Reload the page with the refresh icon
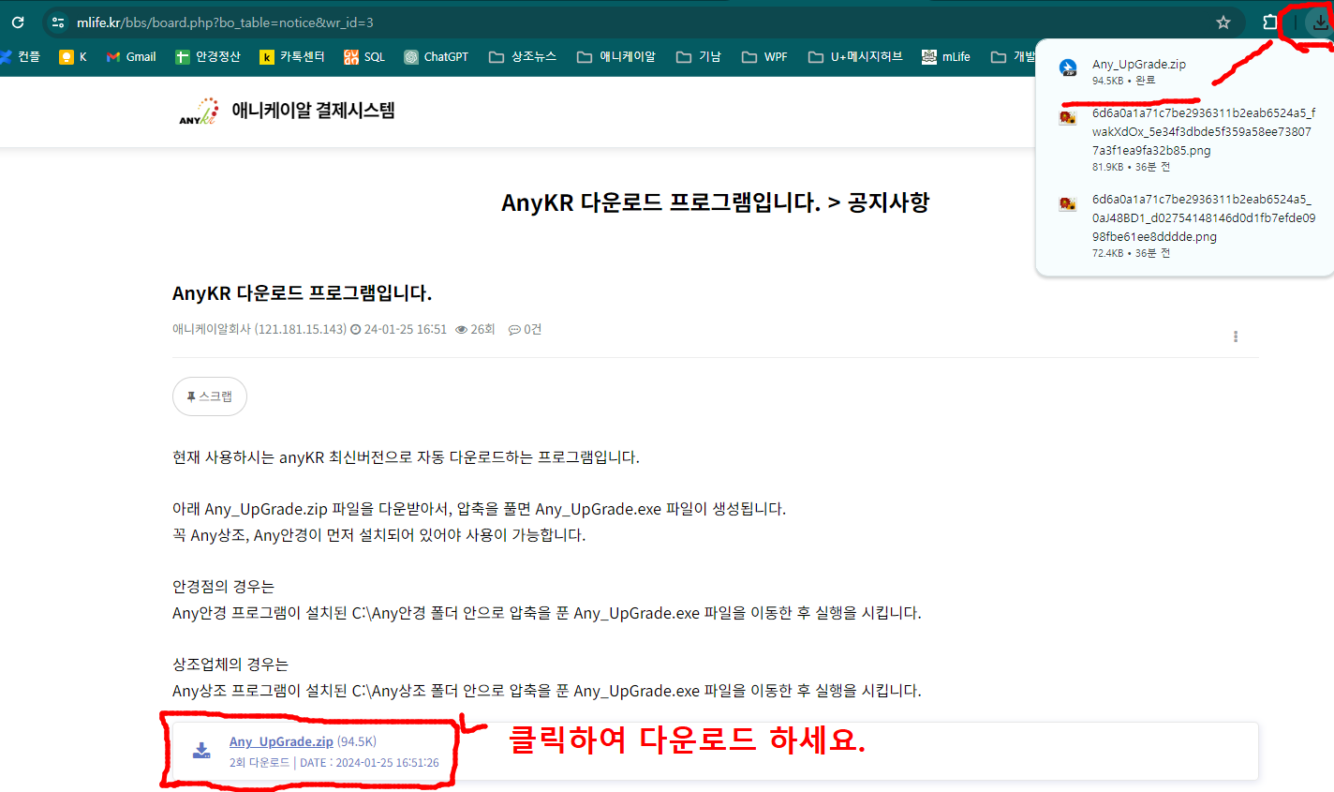This screenshot has height=792, width=1334. coord(18,22)
